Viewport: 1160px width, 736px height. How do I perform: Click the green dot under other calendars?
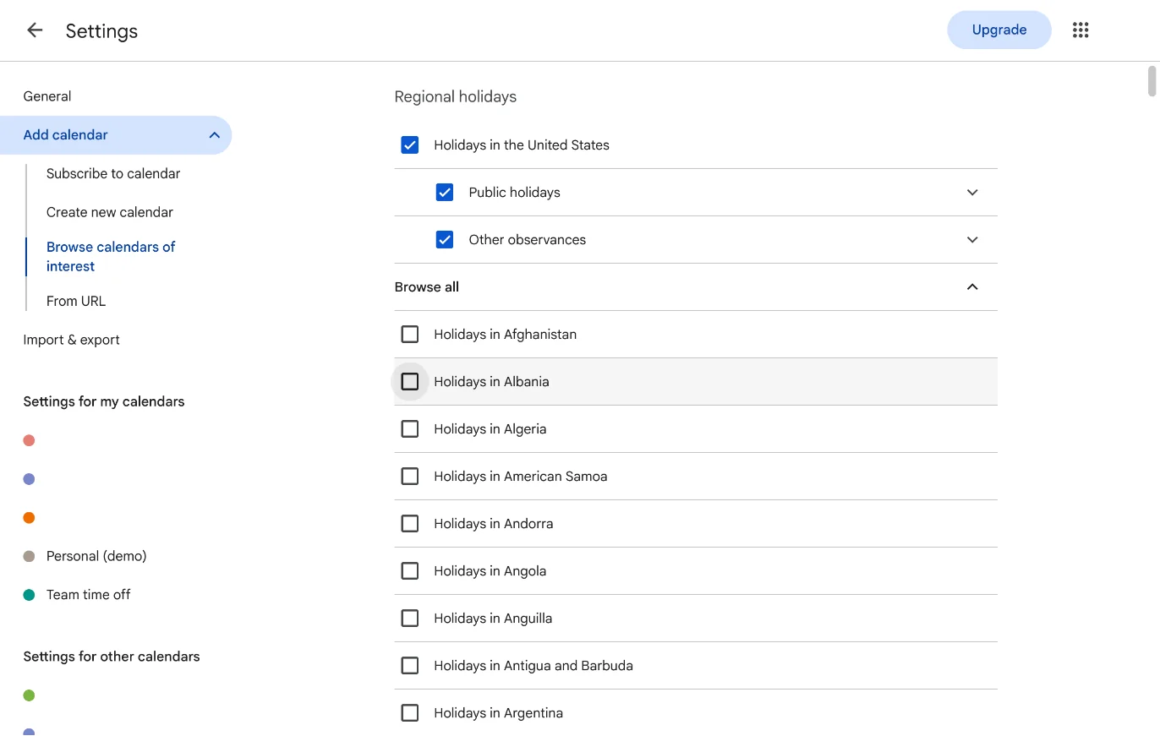pyautogui.click(x=29, y=695)
